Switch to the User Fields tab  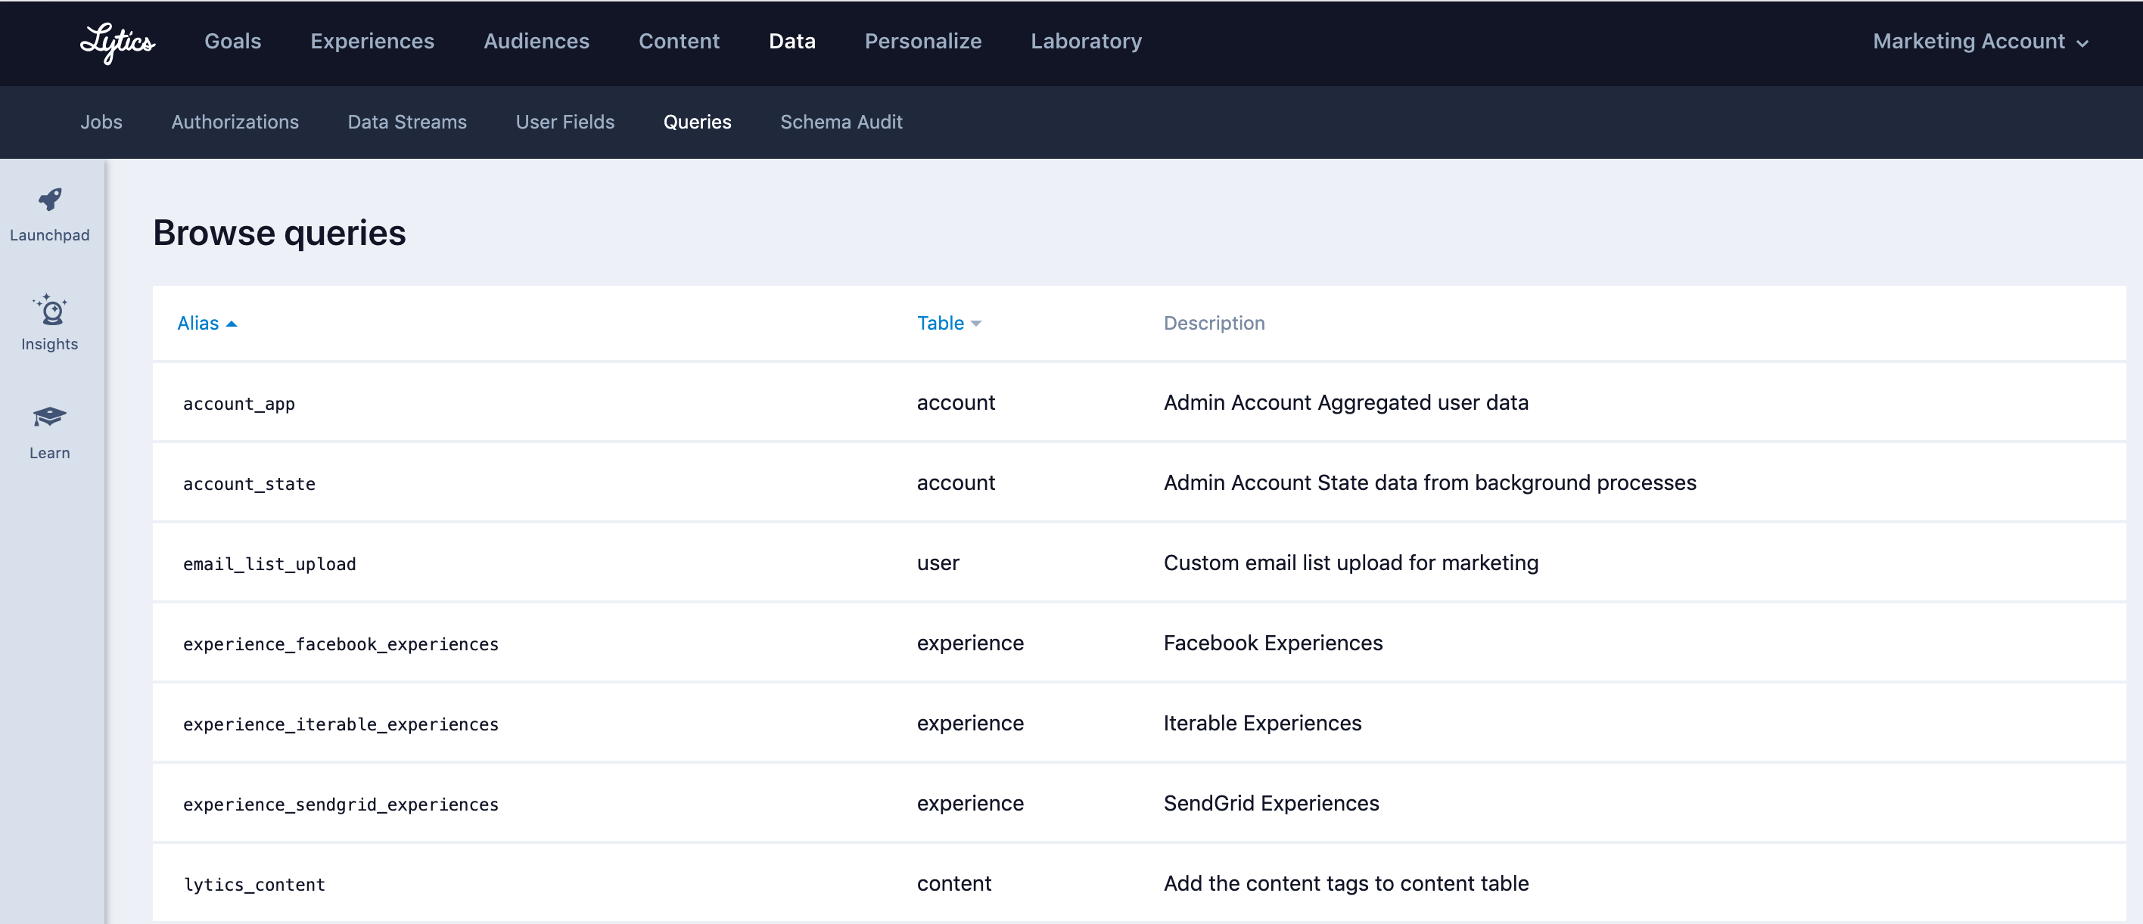pyautogui.click(x=565, y=122)
